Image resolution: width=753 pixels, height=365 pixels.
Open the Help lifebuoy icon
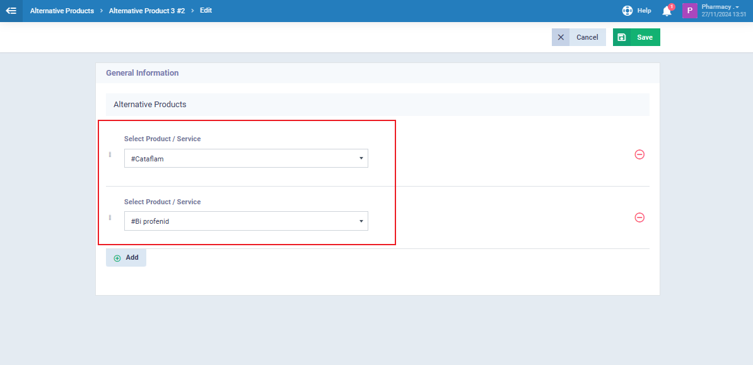(x=627, y=11)
